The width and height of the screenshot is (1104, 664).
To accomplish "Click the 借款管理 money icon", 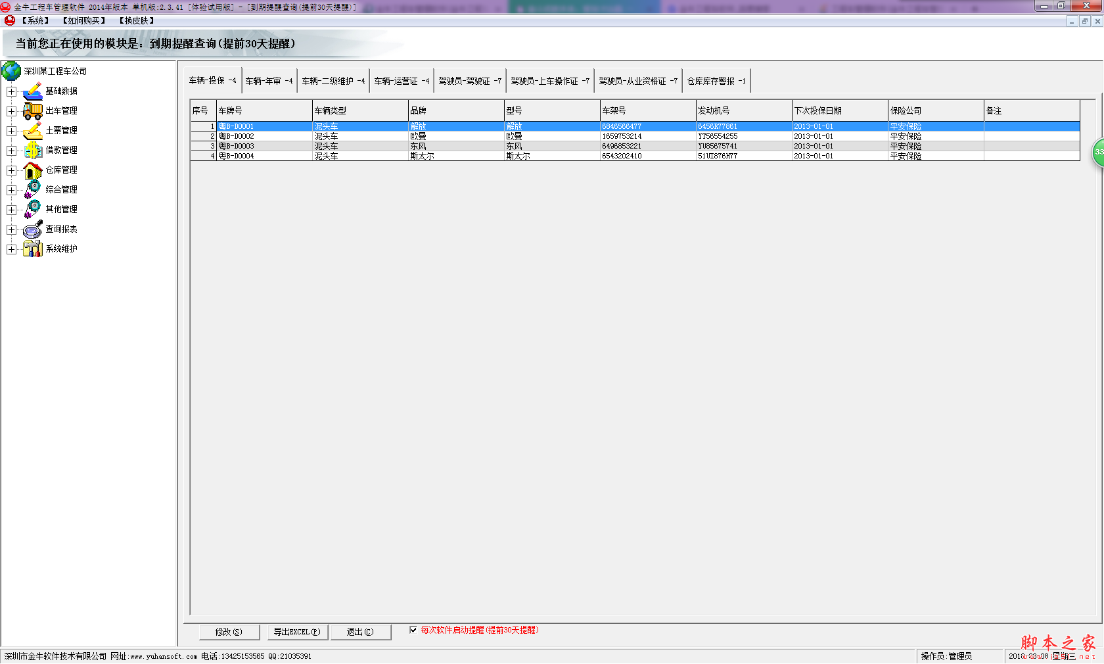I will point(32,151).
